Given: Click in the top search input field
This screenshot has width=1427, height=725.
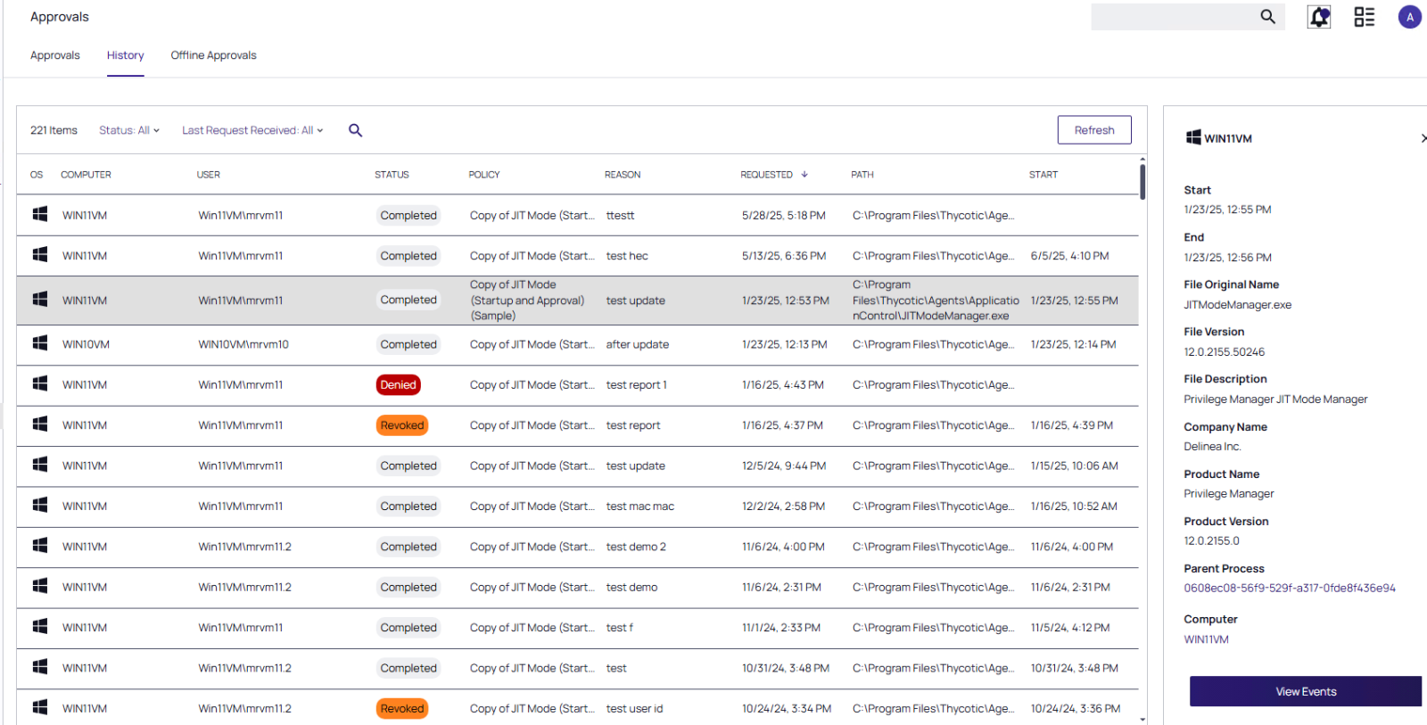Looking at the screenshot, I should (1172, 17).
